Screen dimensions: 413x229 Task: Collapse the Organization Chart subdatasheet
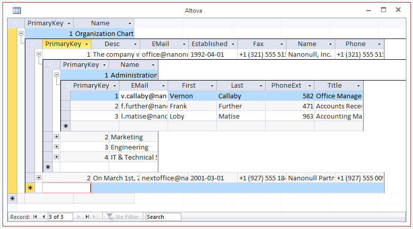click(x=21, y=33)
